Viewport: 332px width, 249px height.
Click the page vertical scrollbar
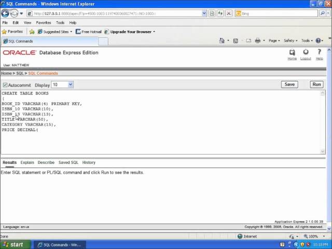tap(329, 140)
